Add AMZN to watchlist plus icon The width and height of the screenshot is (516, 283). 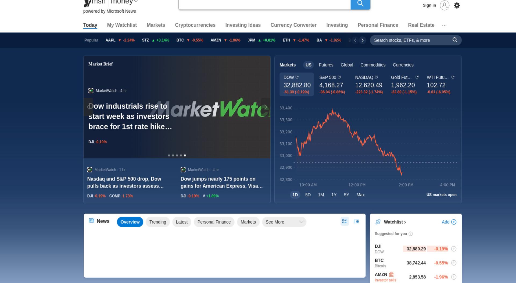tap(454, 277)
